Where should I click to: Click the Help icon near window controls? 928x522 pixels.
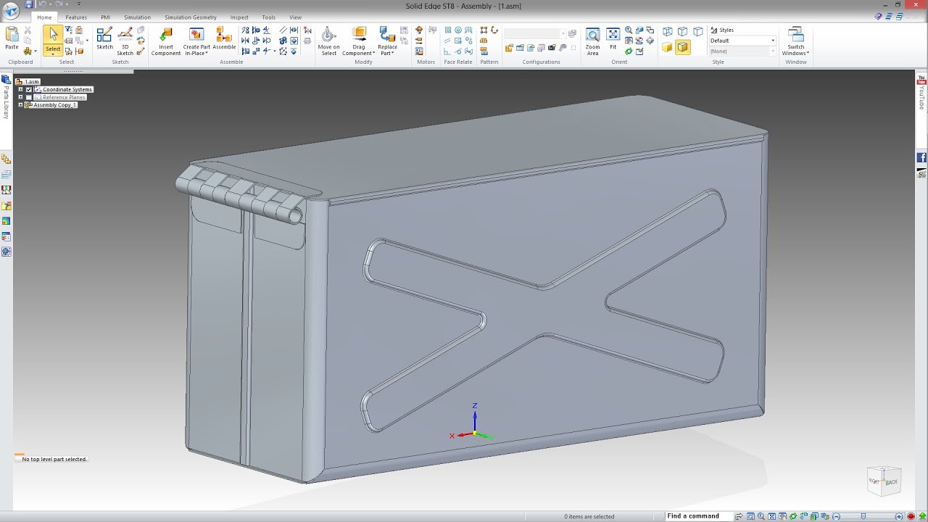point(878,16)
